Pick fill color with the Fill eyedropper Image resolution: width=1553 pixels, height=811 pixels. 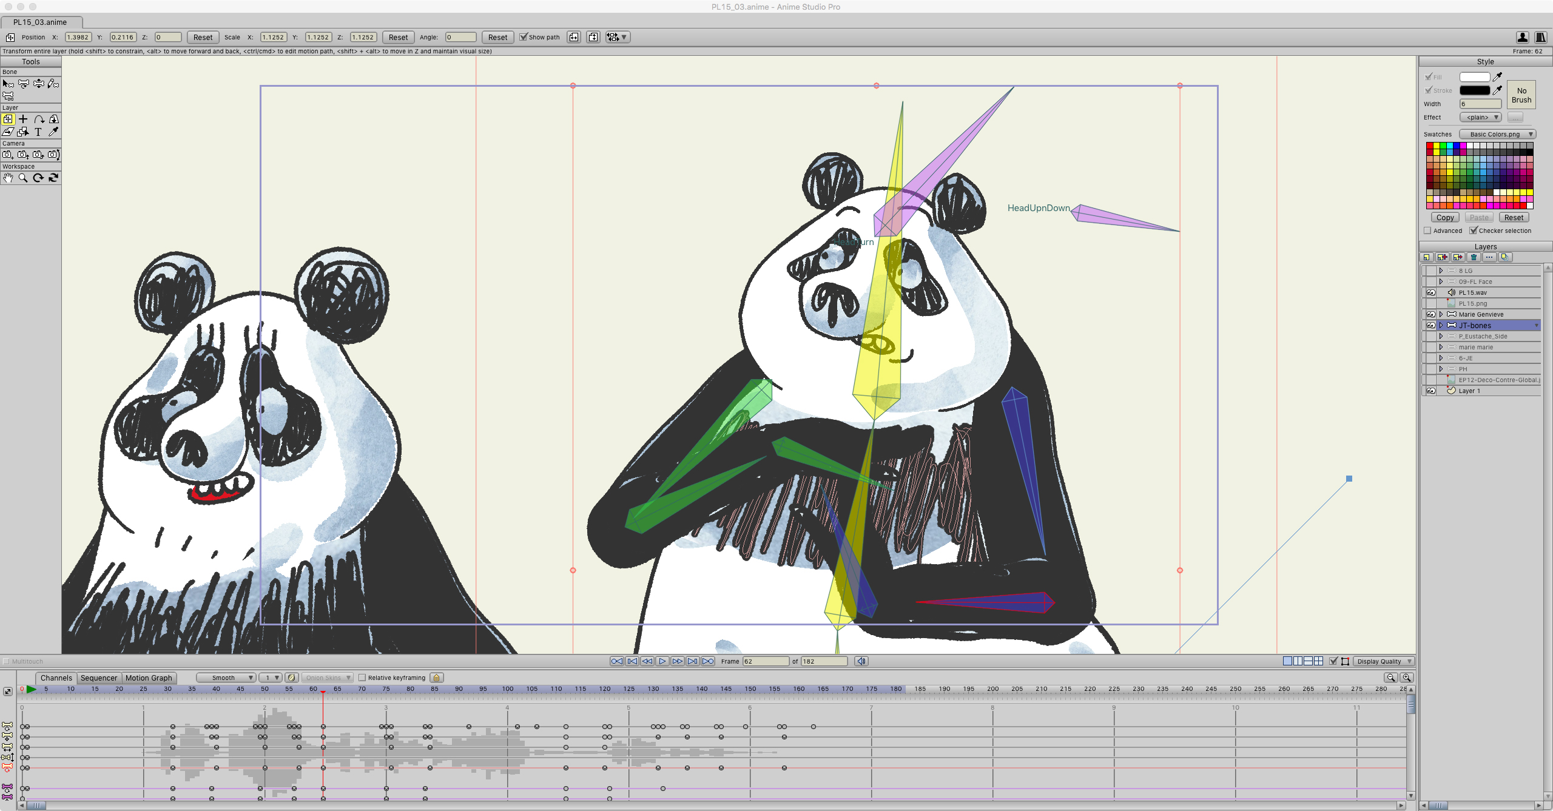click(x=1497, y=77)
